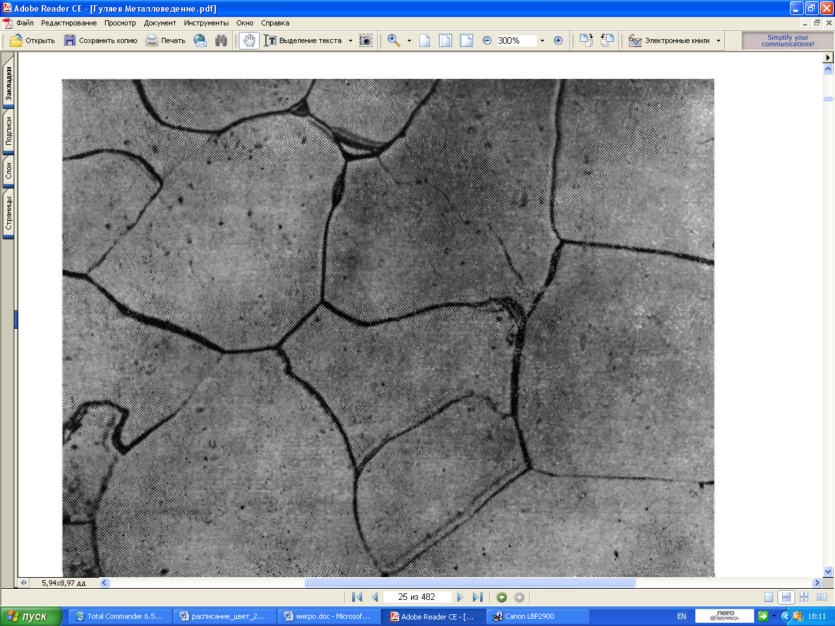Click the page number field
Screen dimensions: 835x626
[416, 597]
